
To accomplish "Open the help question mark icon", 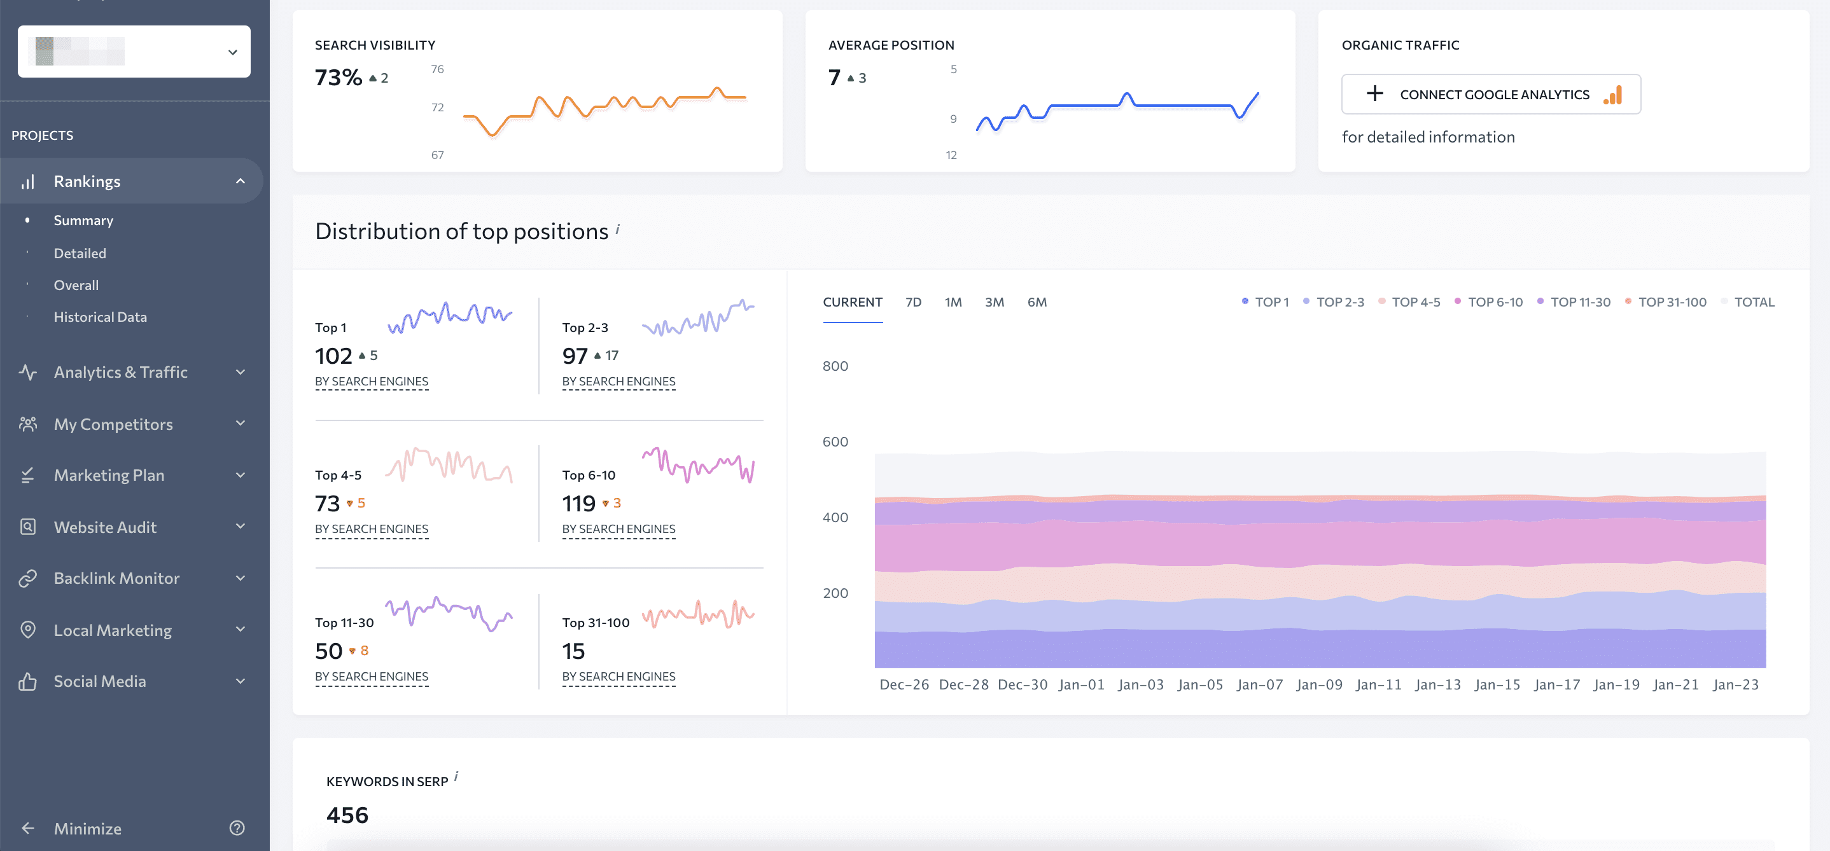I will click(237, 828).
